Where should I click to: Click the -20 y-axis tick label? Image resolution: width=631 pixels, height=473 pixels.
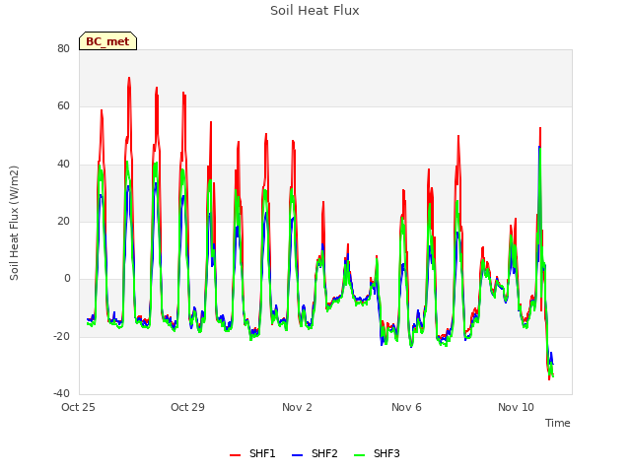pos(61,336)
